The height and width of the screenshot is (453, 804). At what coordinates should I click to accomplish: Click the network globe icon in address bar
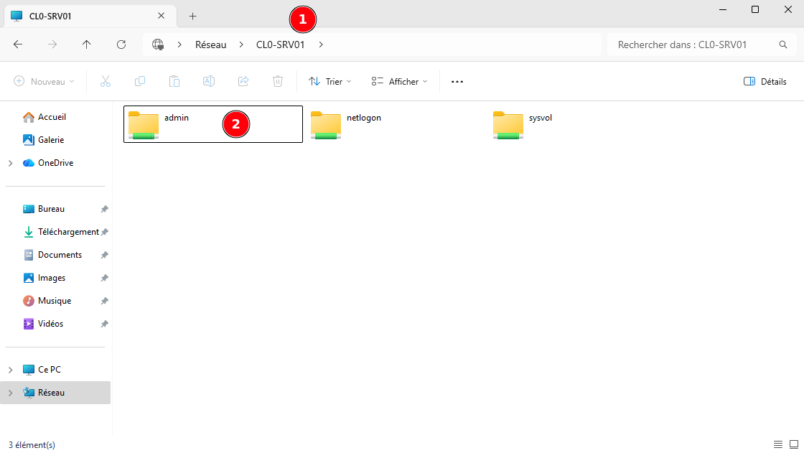coord(158,45)
